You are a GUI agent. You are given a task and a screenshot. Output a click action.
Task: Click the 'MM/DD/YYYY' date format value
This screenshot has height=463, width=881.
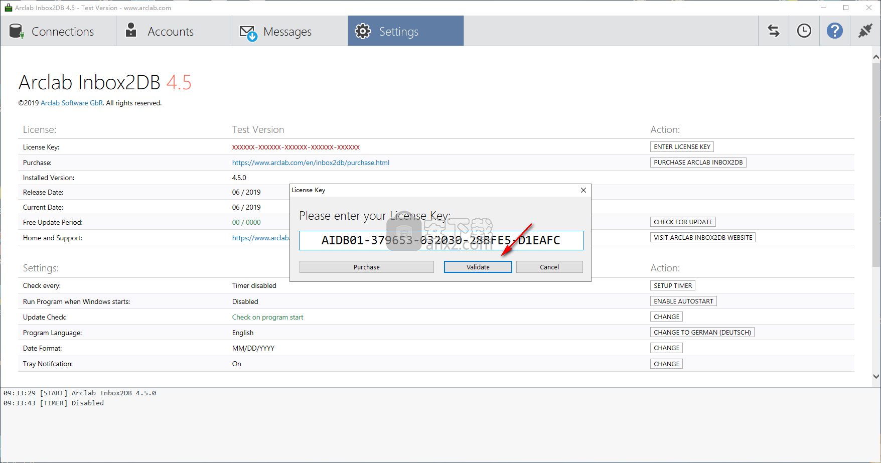[253, 348]
